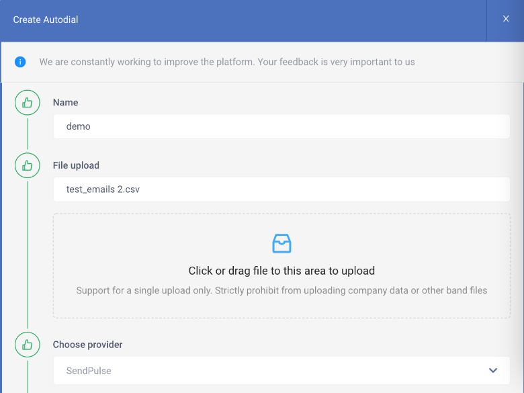The height and width of the screenshot is (393, 524).
Task: Close the Create Autodial dialog
Action: tap(506, 19)
